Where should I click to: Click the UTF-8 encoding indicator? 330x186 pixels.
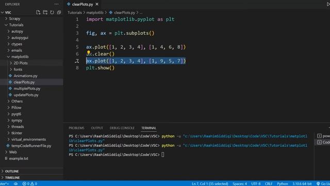click(256, 184)
